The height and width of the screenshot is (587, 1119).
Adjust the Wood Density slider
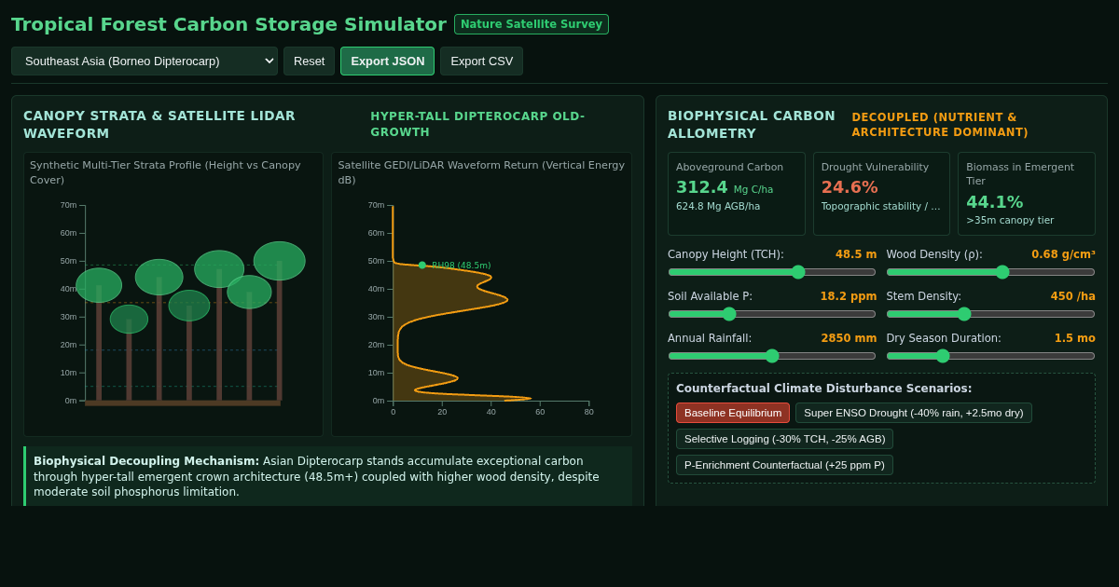coord(990,272)
